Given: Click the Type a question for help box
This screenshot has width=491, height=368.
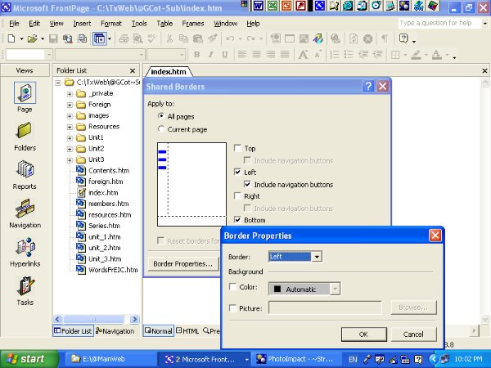Looking at the screenshot, I should coord(440,23).
